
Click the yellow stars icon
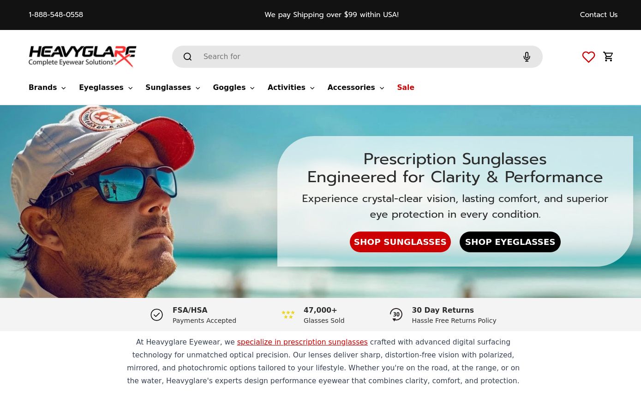pos(288,315)
